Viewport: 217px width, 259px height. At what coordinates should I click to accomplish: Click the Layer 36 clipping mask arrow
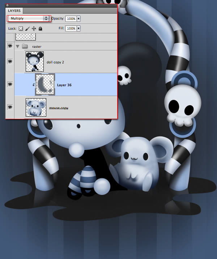34,85
